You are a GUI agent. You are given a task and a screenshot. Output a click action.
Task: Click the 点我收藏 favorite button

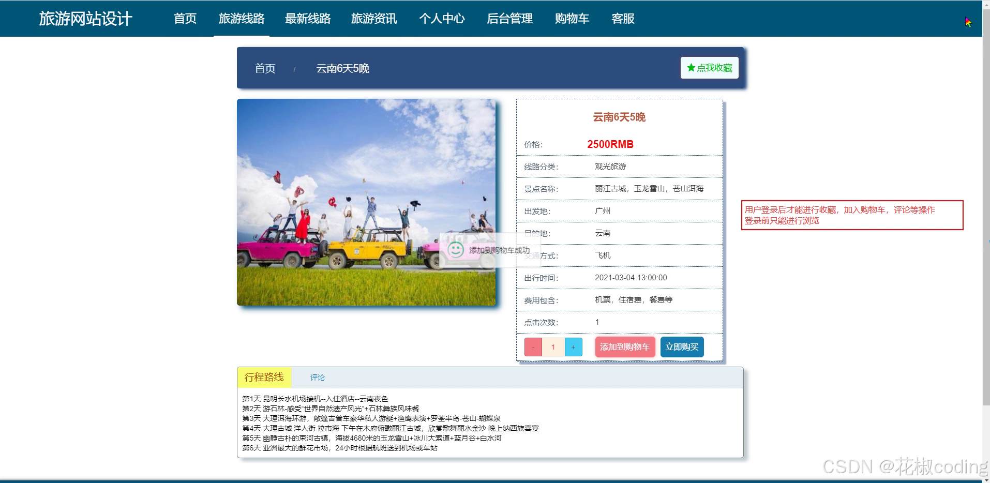click(709, 67)
